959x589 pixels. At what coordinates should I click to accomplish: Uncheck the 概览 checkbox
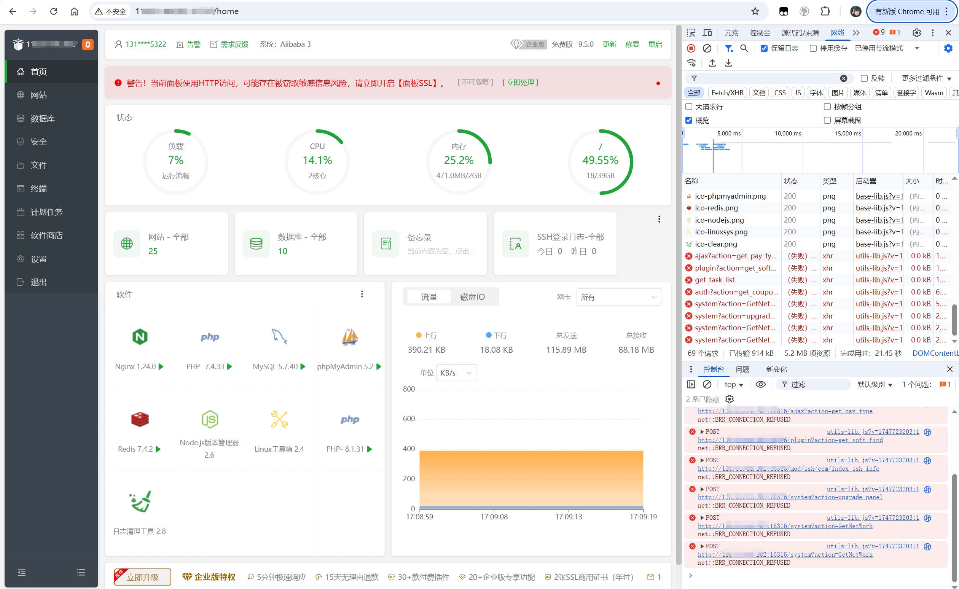689,120
